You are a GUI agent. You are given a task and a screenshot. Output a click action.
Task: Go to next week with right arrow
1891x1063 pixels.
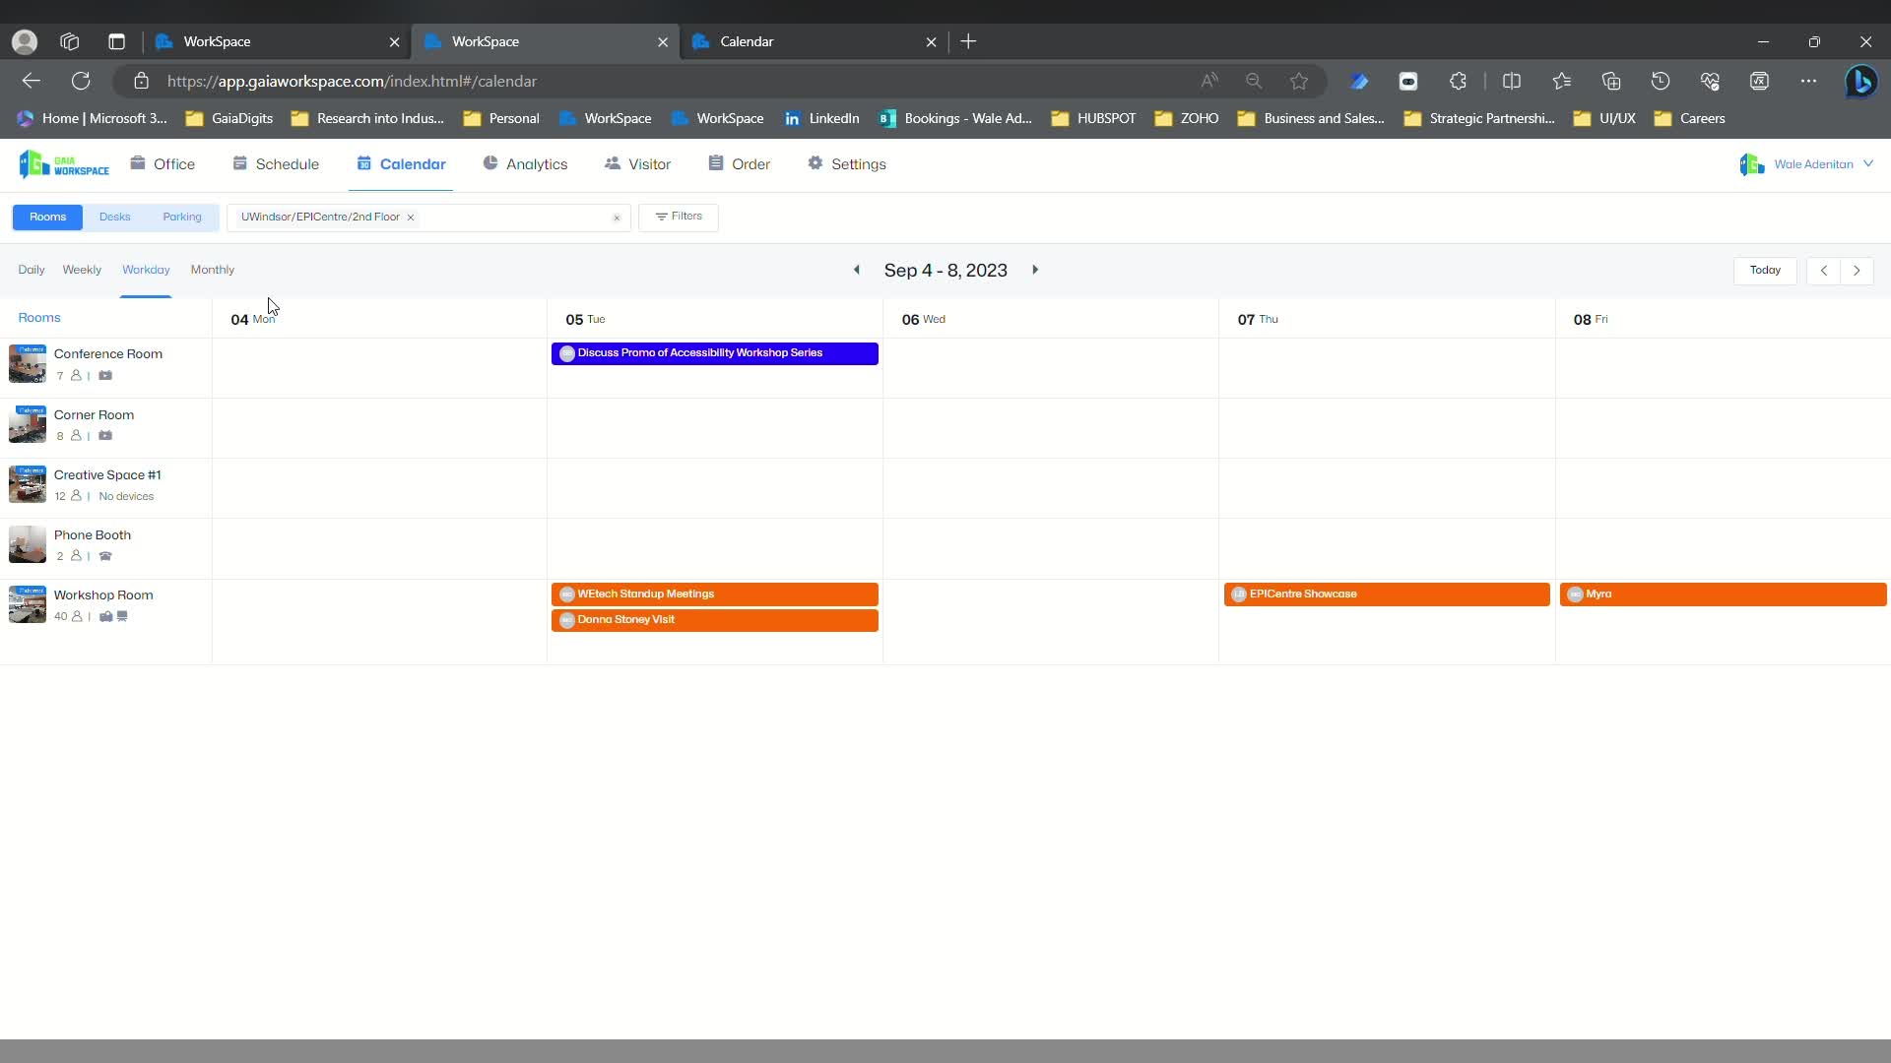1858,270
